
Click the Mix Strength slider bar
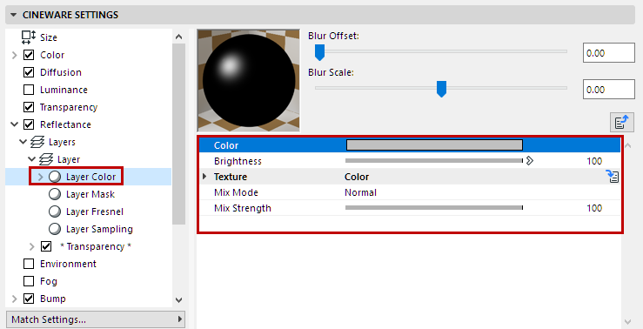[434, 207]
